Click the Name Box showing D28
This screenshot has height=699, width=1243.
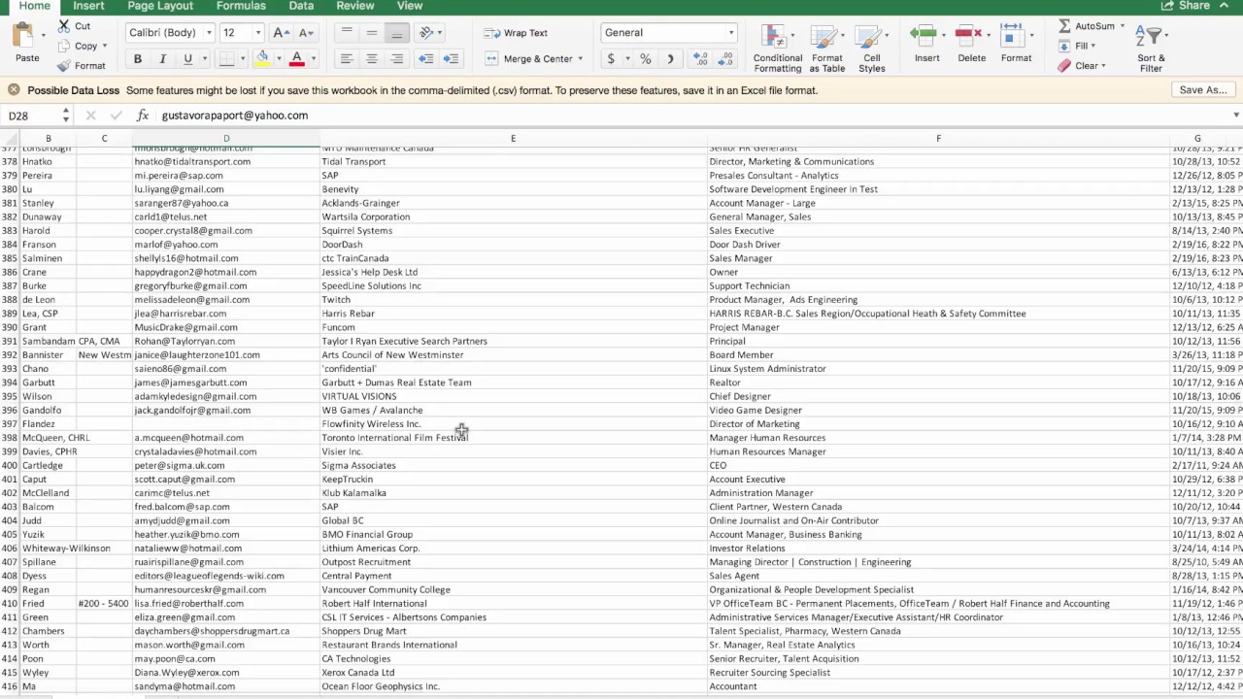coord(31,116)
